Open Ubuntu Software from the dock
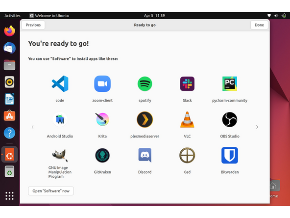Screen dimensions: 290x218 9,116
